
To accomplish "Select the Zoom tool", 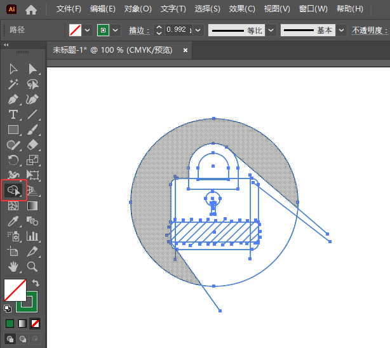I will pyautogui.click(x=32, y=267).
